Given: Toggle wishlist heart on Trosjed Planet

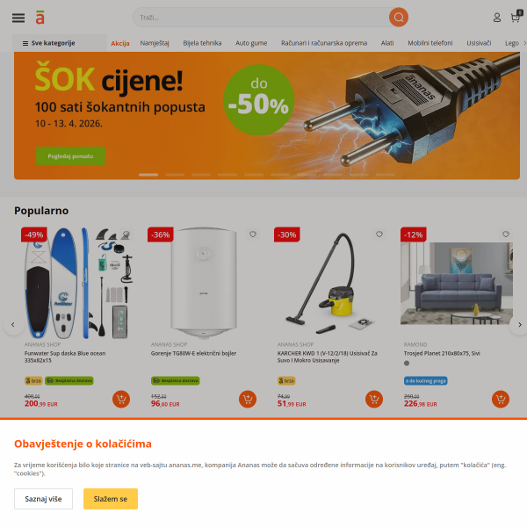Looking at the screenshot, I should point(506,235).
